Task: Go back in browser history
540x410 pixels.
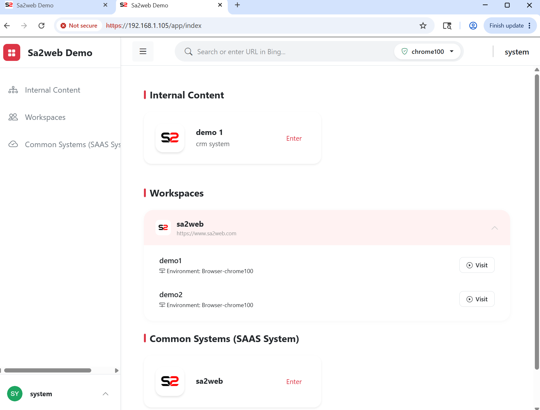Action: [x=7, y=26]
